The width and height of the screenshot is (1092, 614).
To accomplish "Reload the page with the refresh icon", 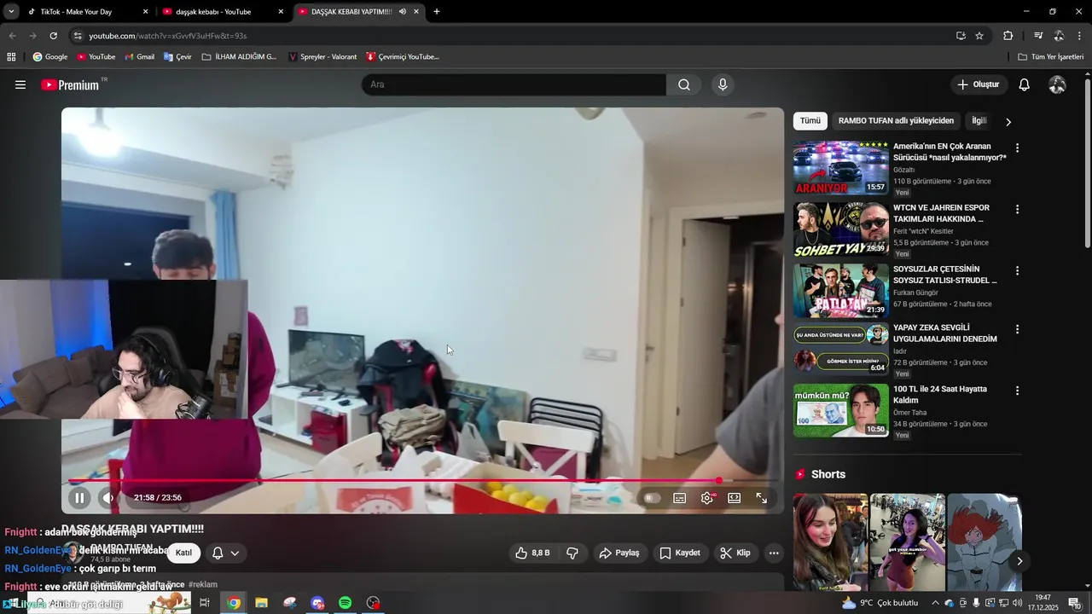I will [53, 36].
